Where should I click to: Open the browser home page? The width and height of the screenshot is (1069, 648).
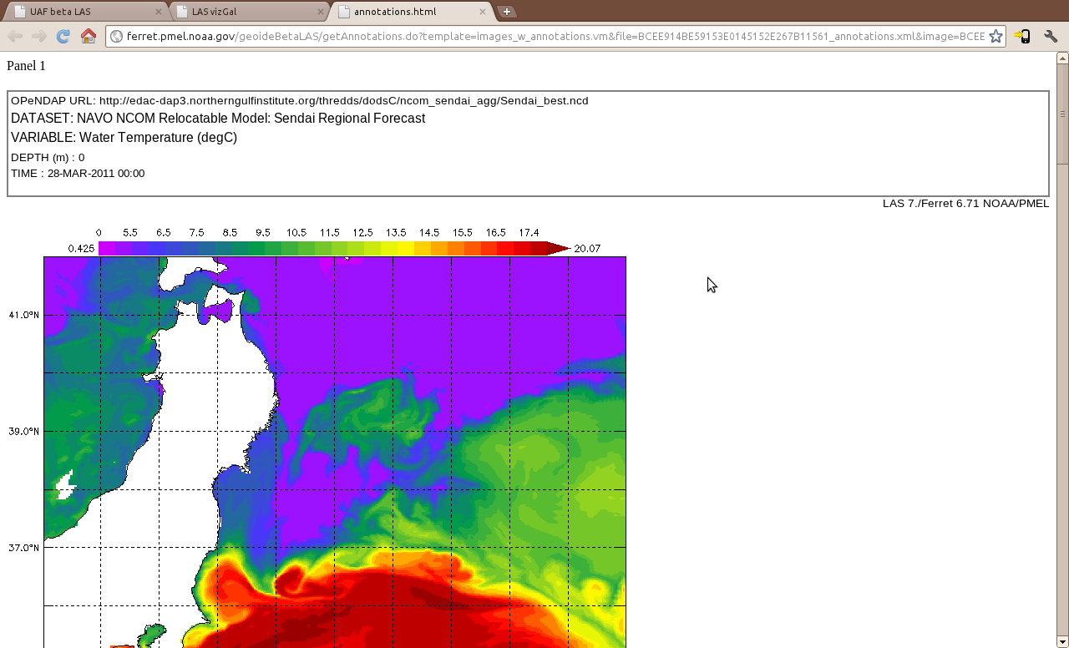tap(88, 36)
